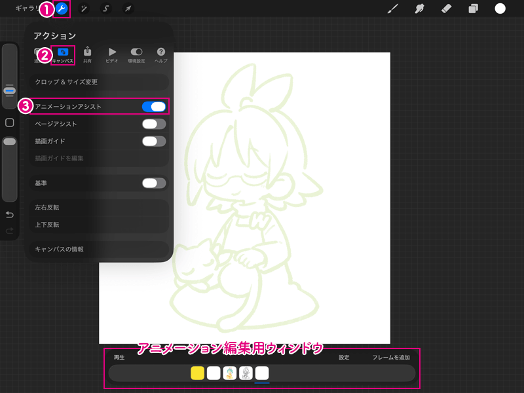Select the Transform arrow tool

point(128,9)
